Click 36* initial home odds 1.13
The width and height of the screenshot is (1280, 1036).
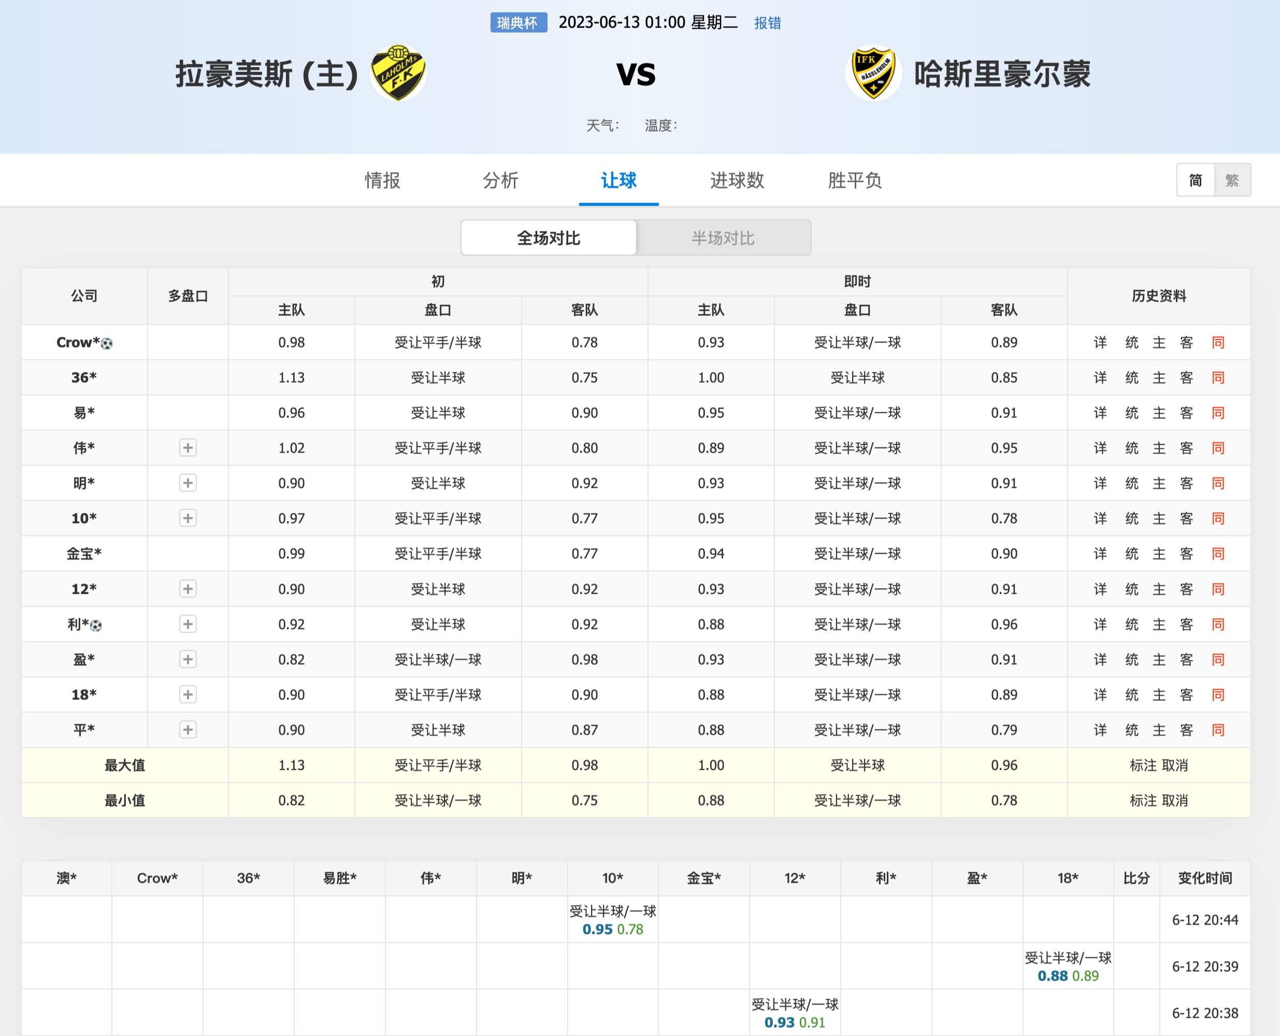click(291, 378)
